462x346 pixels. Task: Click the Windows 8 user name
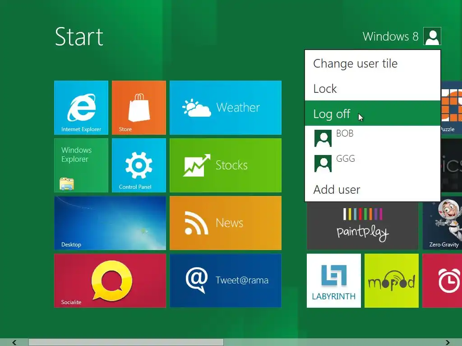tap(390, 36)
